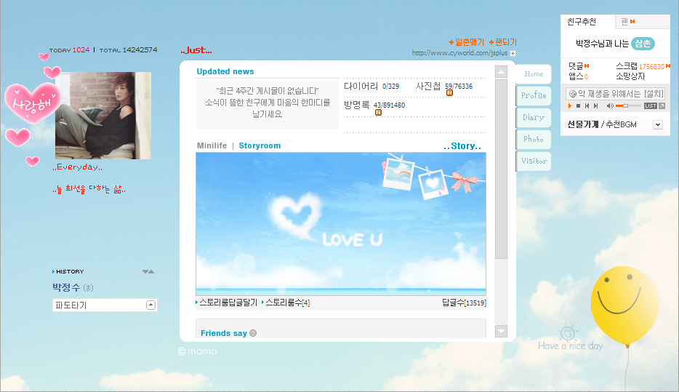Viewport: 679px width, 392px height.
Task: Click the 삼촌 relationship badge
Action: coord(643,44)
